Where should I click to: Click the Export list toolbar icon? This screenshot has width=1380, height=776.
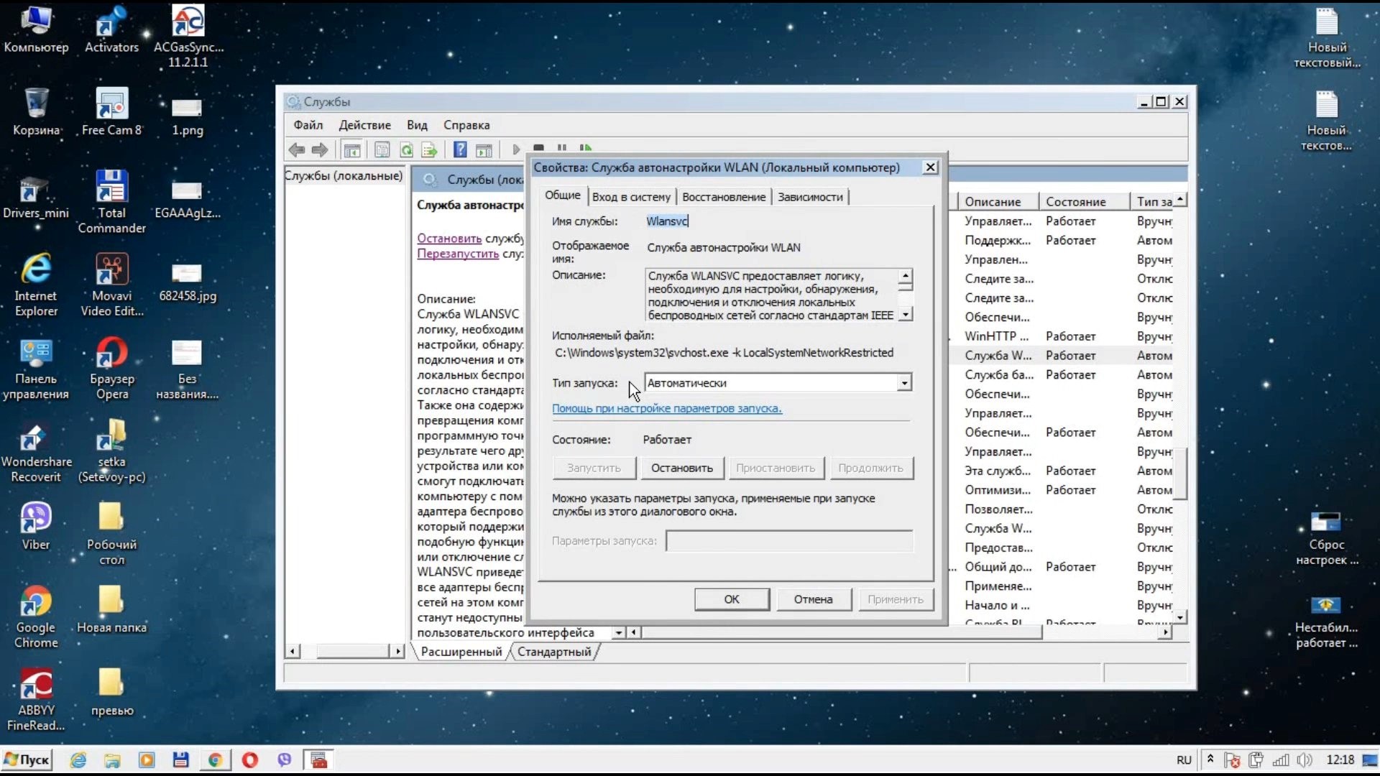[x=429, y=149]
